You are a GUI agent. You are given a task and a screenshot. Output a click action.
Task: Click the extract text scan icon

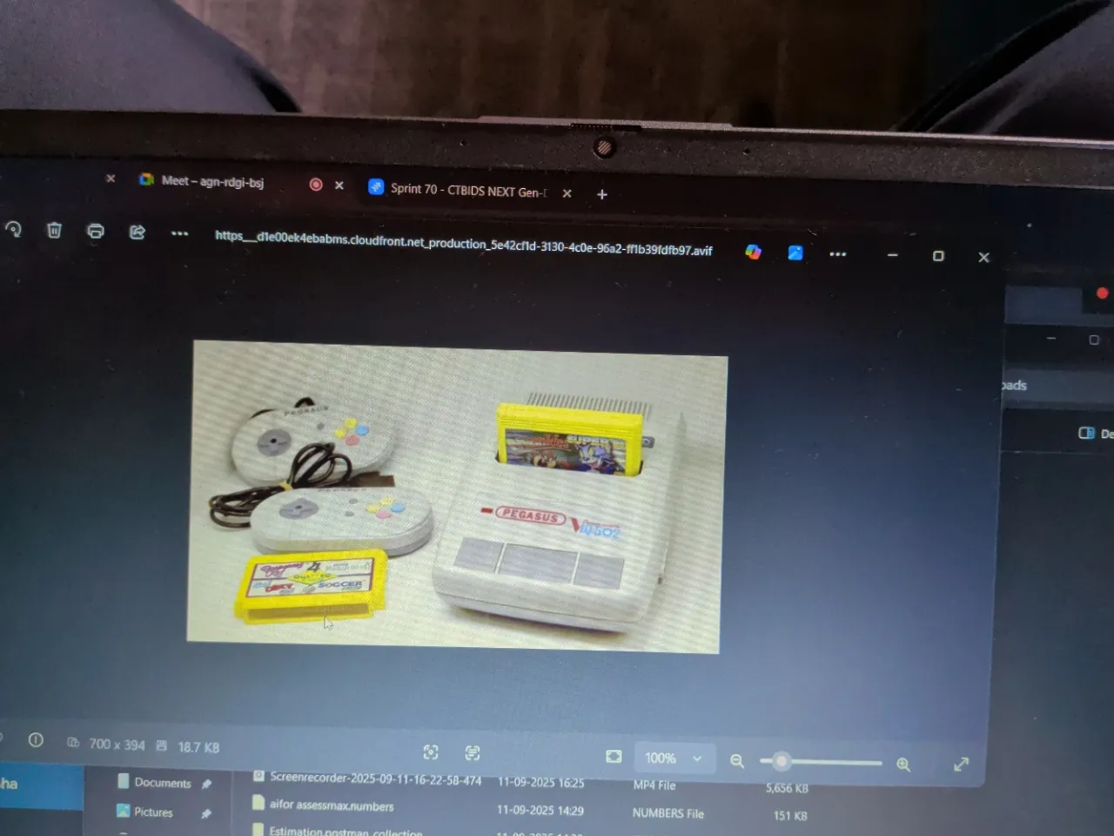[473, 753]
